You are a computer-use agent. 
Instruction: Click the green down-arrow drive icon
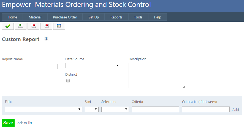click(20, 26)
